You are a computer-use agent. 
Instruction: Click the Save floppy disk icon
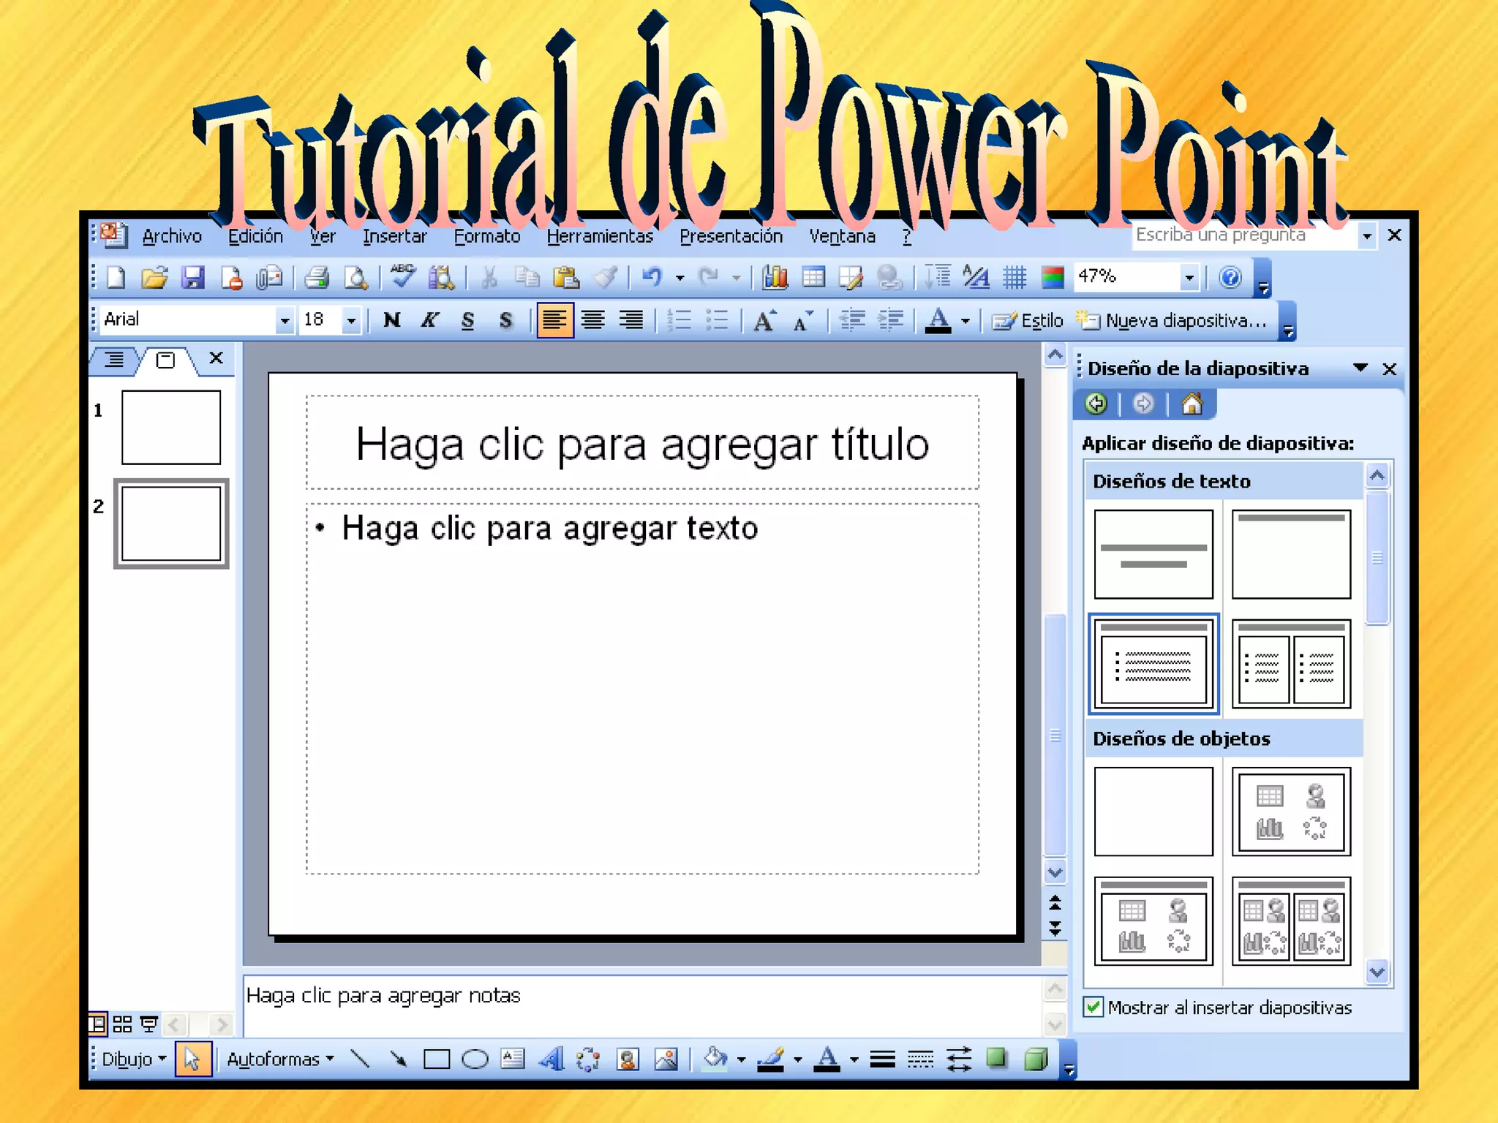193,278
